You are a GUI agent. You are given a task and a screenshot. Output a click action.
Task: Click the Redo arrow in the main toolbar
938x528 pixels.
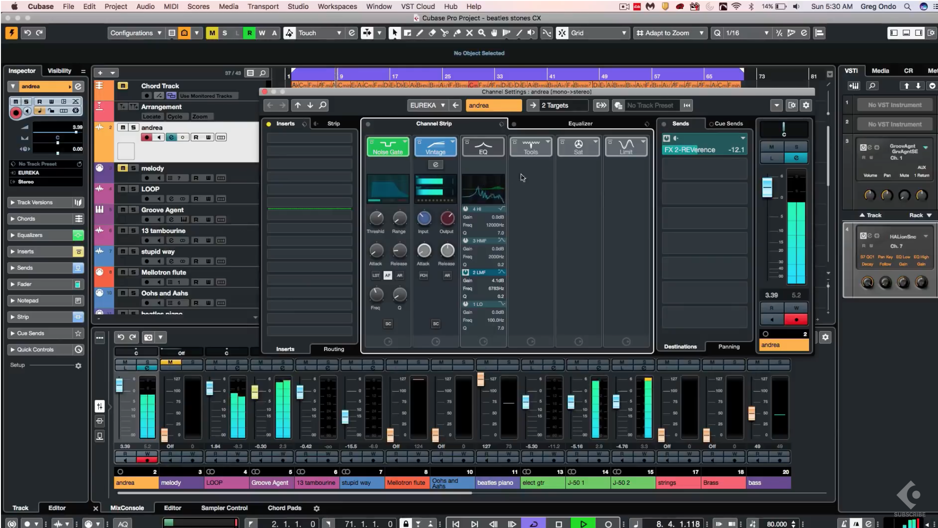pyautogui.click(x=40, y=33)
